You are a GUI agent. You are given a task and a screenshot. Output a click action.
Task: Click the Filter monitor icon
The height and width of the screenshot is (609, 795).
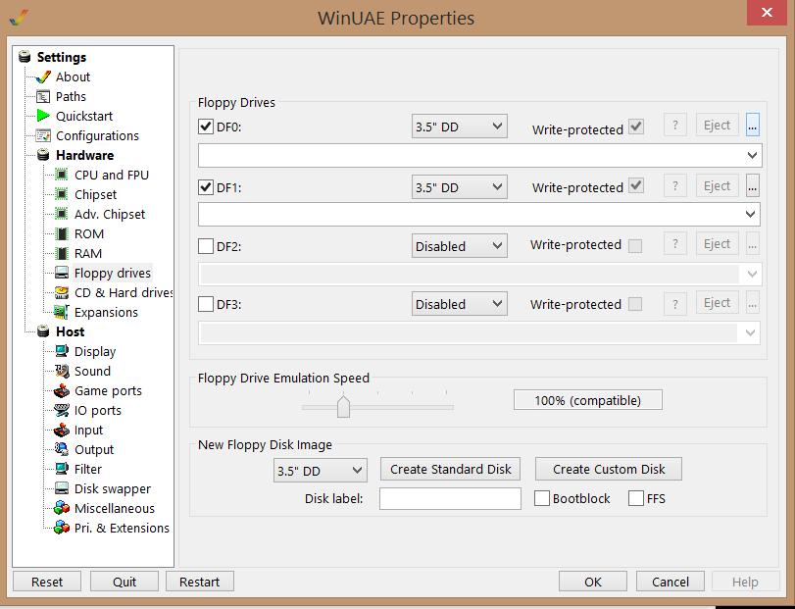[x=62, y=469]
